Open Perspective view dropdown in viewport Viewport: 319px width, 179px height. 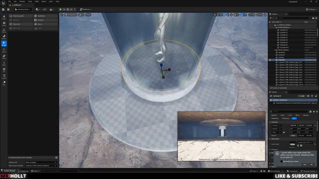tap(71, 15)
